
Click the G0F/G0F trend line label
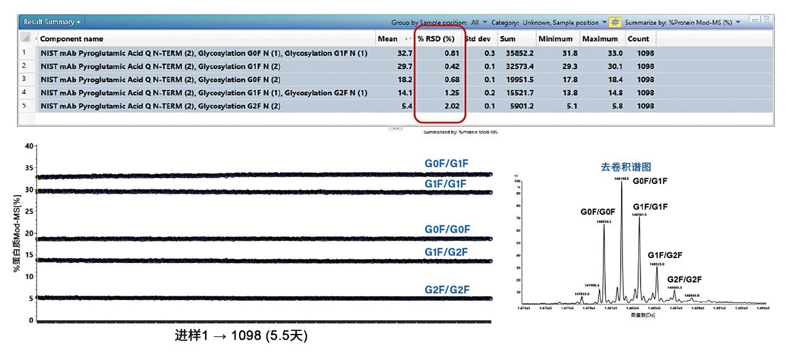pyautogui.click(x=447, y=229)
